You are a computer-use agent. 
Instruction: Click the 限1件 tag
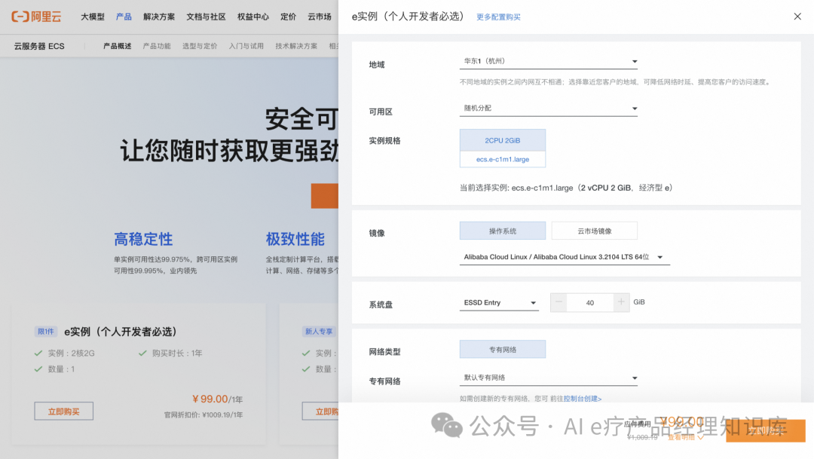point(46,332)
